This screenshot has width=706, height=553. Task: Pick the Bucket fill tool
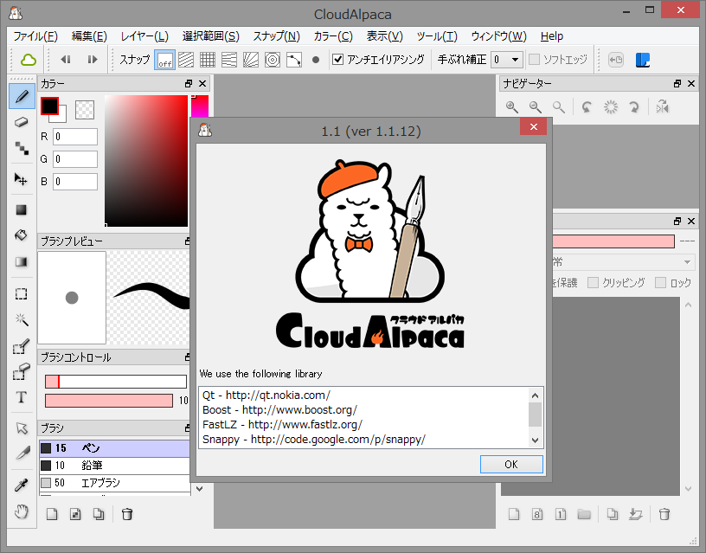(21, 235)
